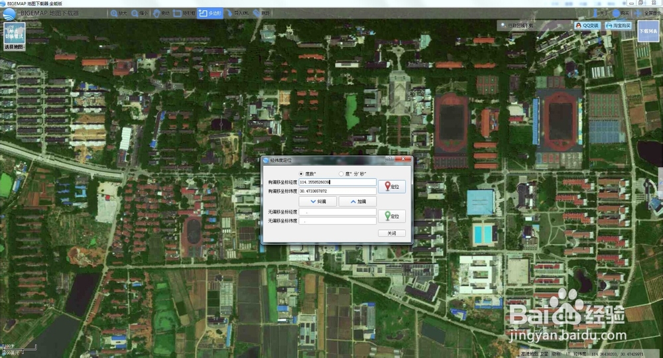
Task: Activate the hand pan tool
Action: pos(161,13)
